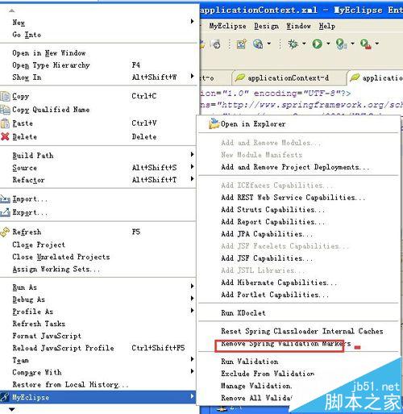Image resolution: width=403 pixels, height=414 pixels.
Task: Open dropdown arrow beside globe icon
Action: pyautogui.click(x=269, y=44)
